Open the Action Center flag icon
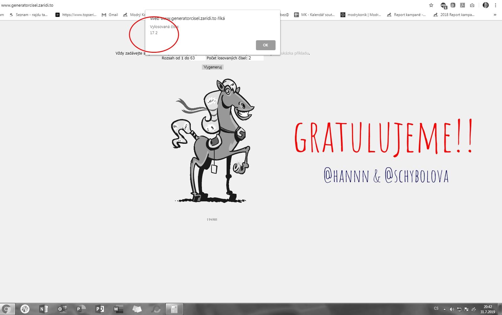Image resolution: width=502 pixels, height=315 pixels. 466,309
